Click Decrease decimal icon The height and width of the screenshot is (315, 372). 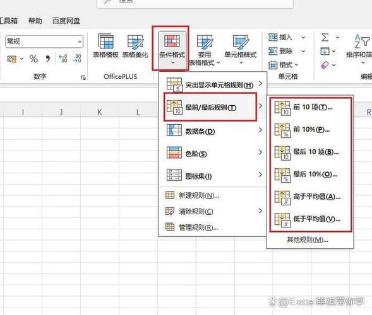click(x=77, y=59)
